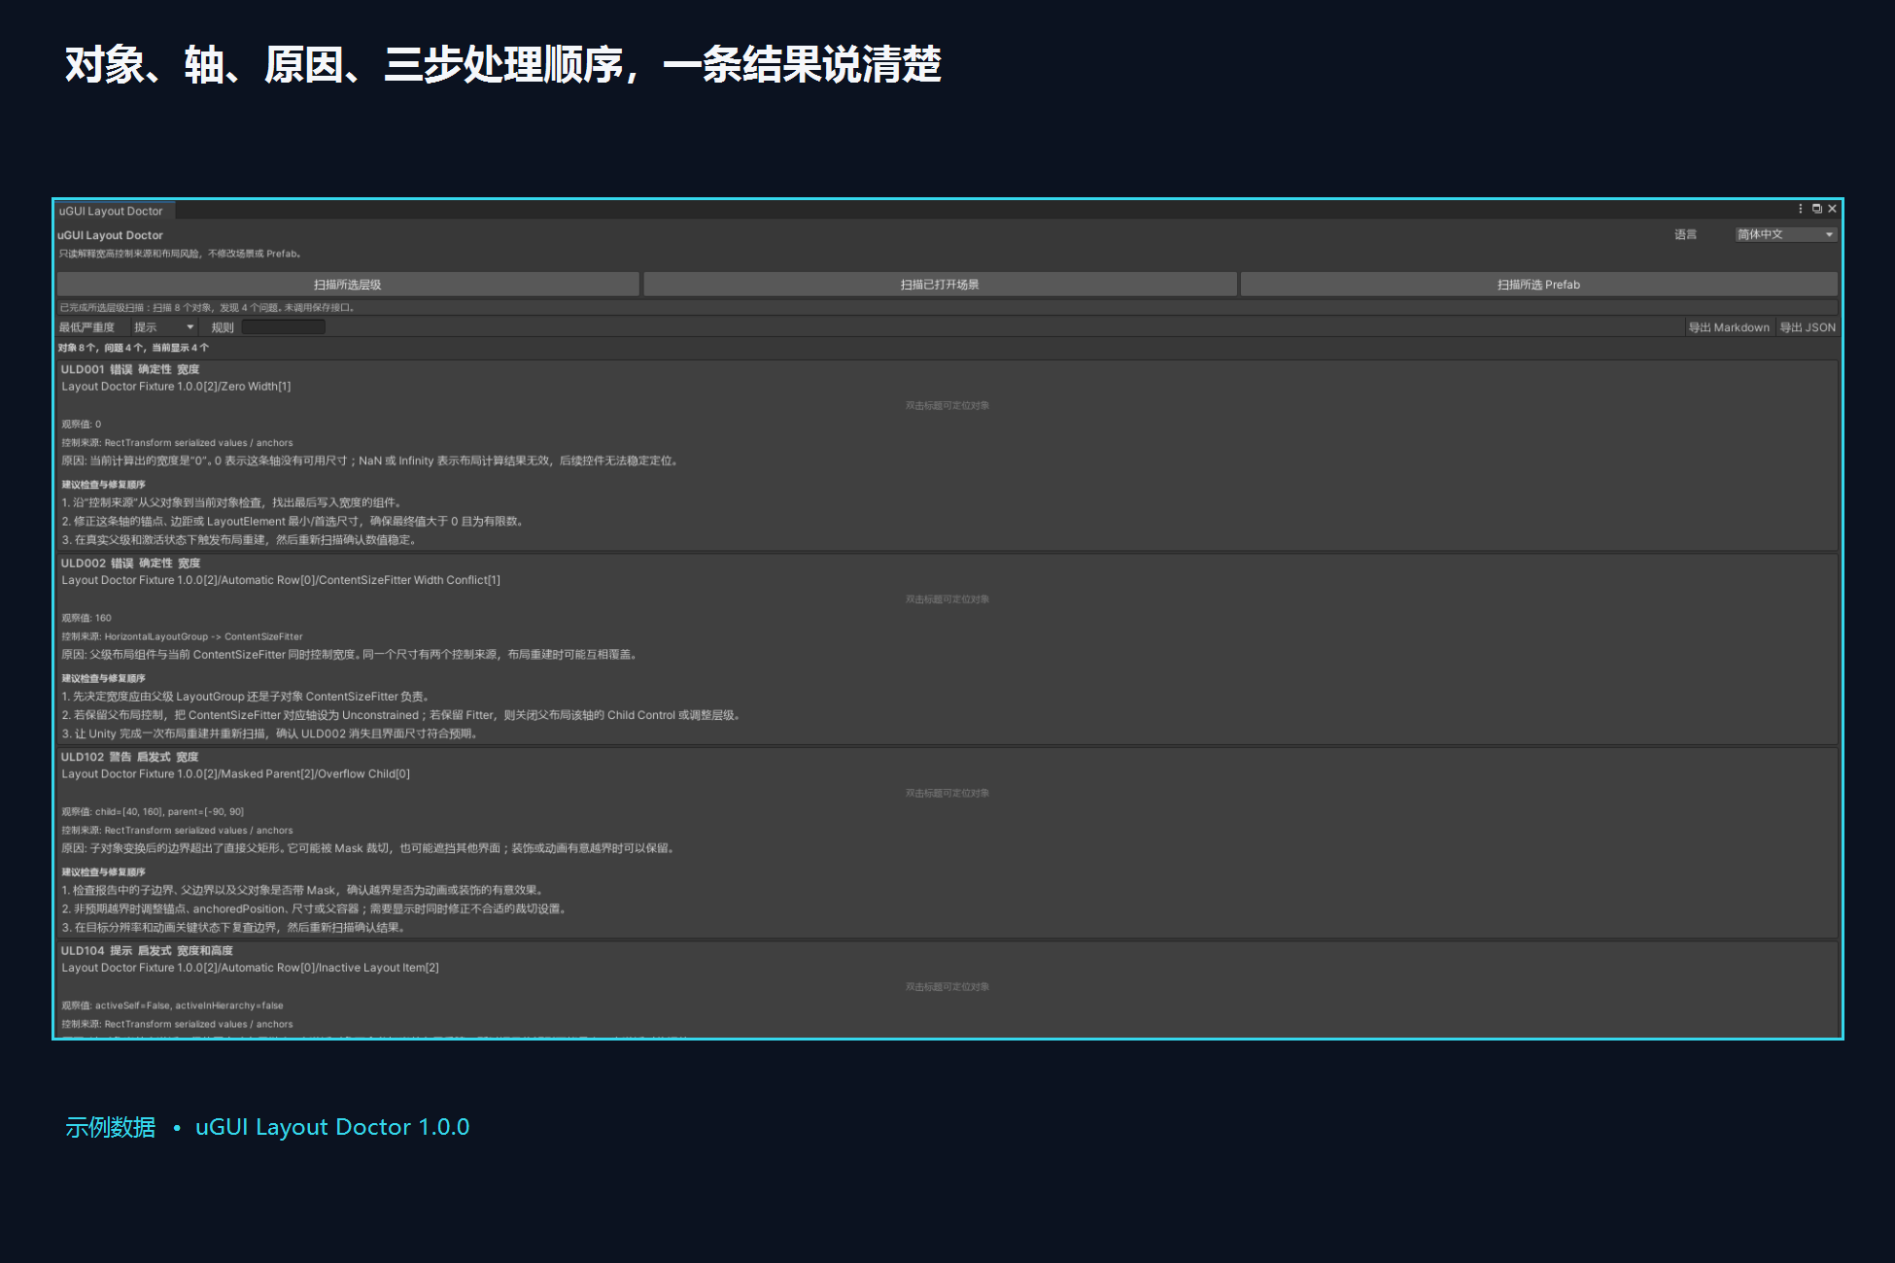The height and width of the screenshot is (1263, 1895).
Task: Click the Inactive Layout Item[2] path
Action: [250, 968]
